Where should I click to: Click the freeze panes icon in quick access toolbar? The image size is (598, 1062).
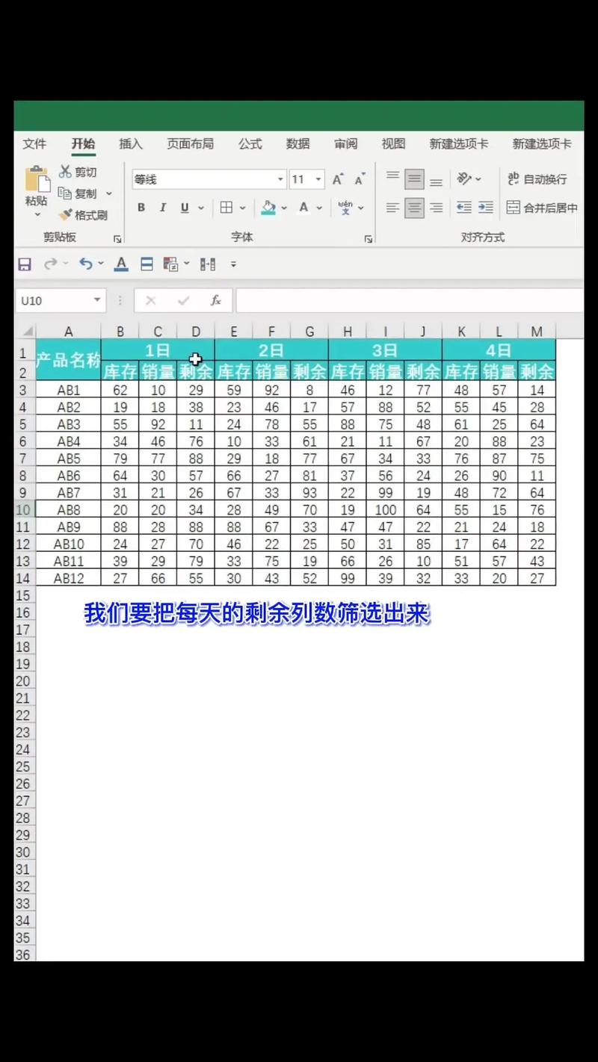(x=147, y=264)
